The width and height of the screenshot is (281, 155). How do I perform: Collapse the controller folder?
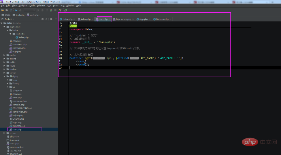(x=10, y=34)
